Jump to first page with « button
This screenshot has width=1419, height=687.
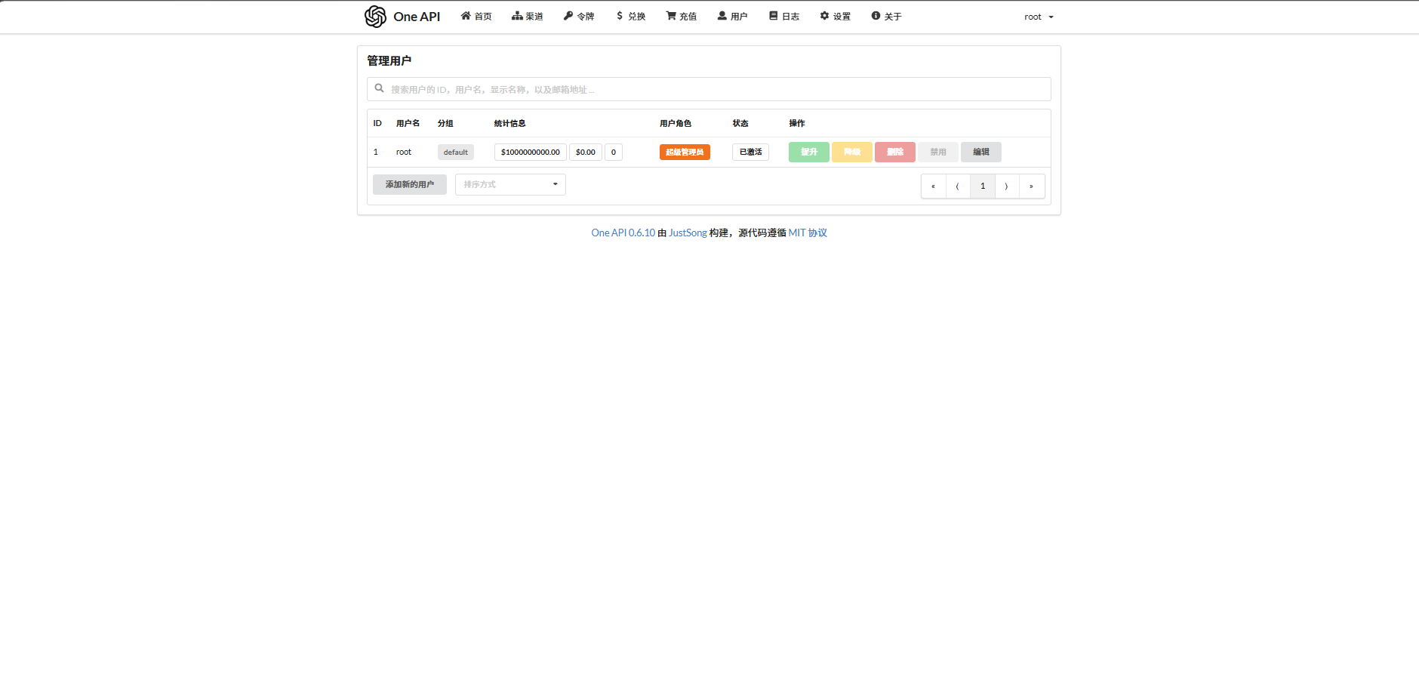[934, 186]
